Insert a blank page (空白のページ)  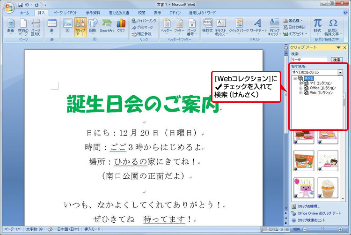[x=23, y=27]
